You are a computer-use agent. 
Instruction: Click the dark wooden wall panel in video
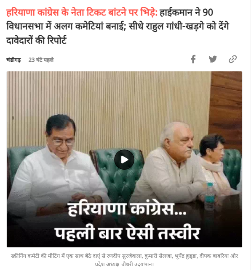(226, 107)
